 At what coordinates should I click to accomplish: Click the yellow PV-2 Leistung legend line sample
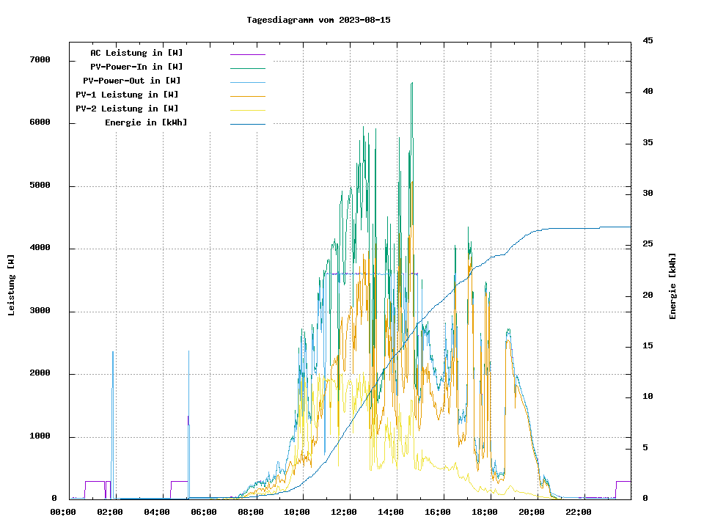pos(247,110)
